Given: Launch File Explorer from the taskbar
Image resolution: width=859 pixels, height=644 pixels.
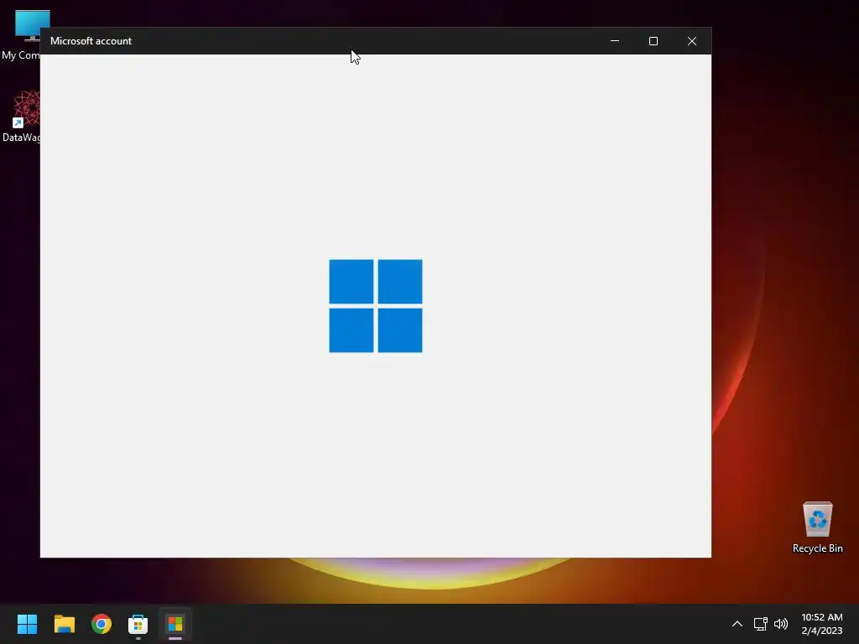Looking at the screenshot, I should click(x=64, y=624).
